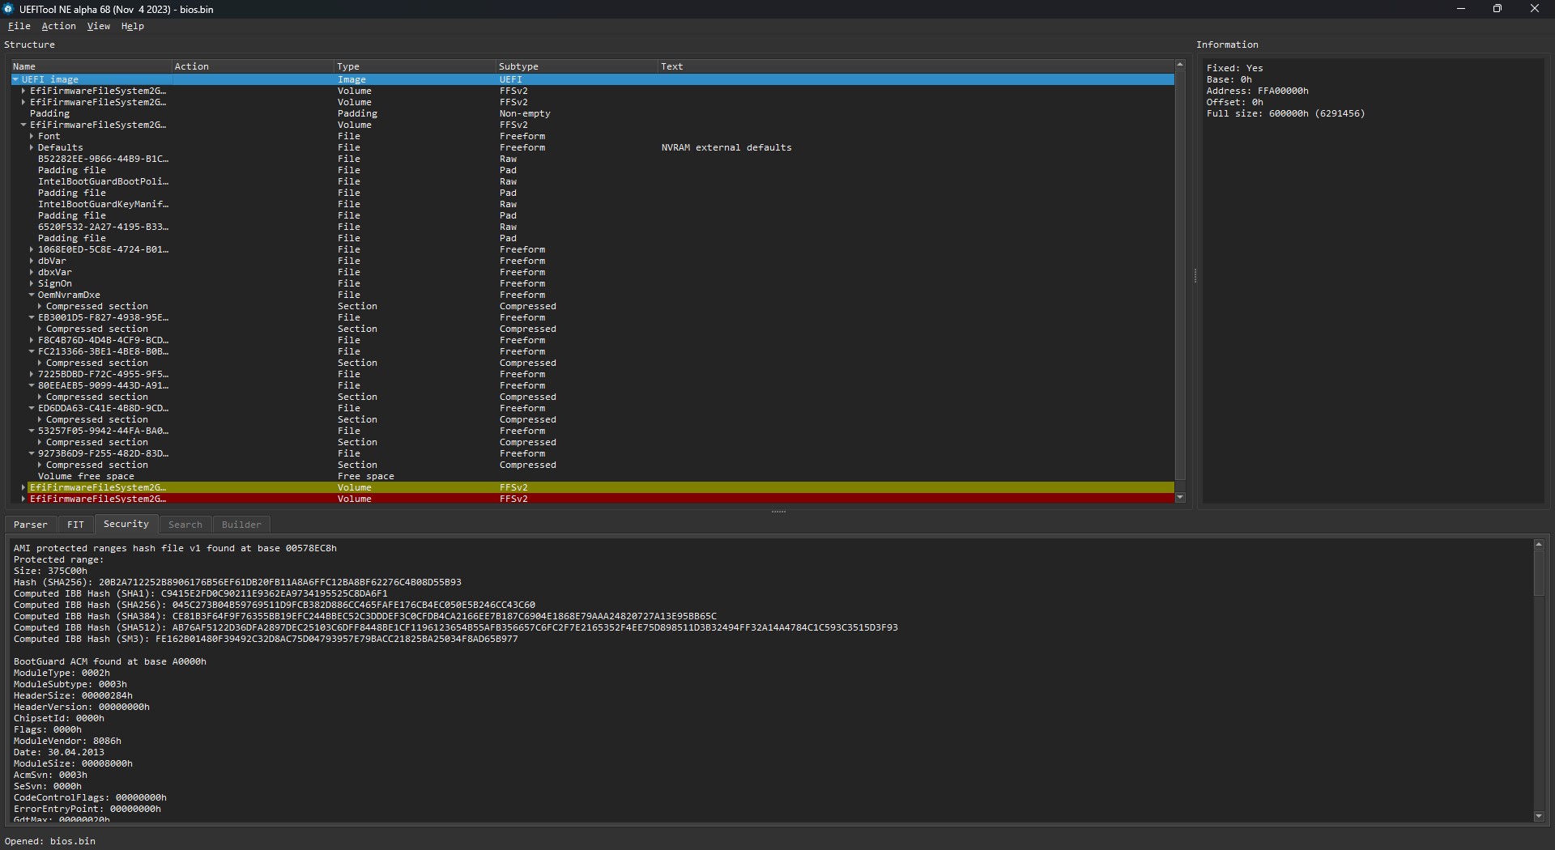Open the Help menu
The height and width of the screenshot is (850, 1555).
pyautogui.click(x=132, y=26)
